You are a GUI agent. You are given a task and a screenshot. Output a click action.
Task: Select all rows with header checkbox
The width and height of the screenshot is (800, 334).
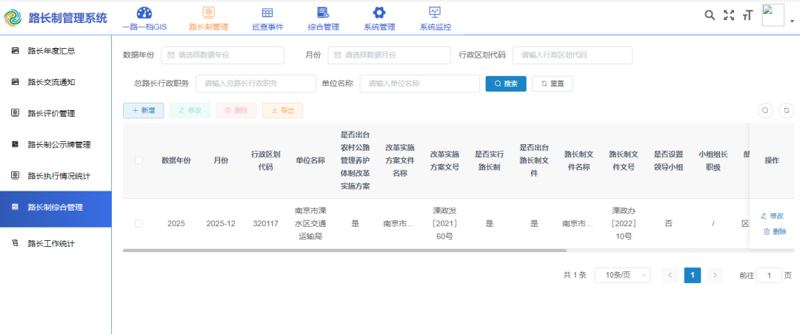click(x=139, y=160)
